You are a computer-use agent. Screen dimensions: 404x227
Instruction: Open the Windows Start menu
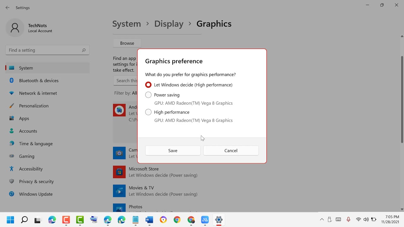(x=10, y=220)
